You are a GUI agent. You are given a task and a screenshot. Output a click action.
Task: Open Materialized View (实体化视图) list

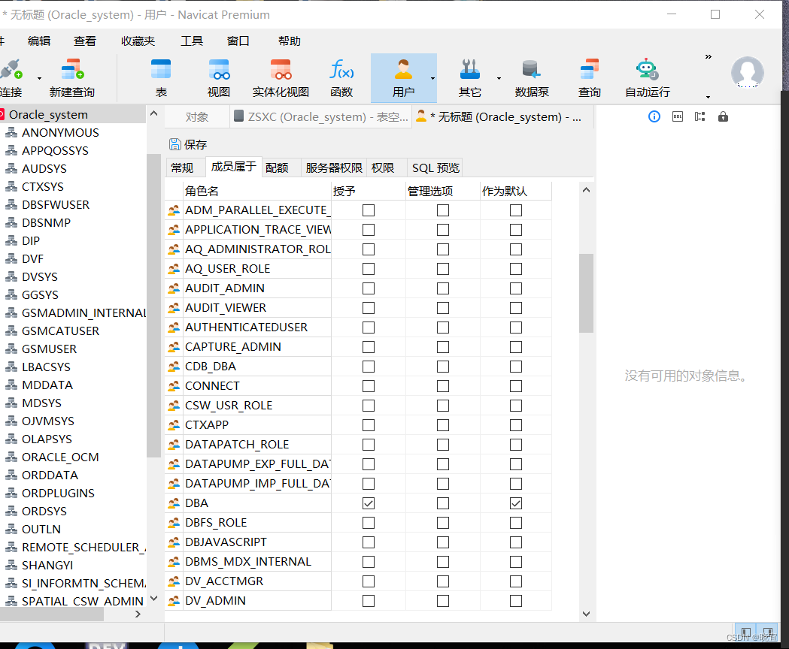(281, 78)
